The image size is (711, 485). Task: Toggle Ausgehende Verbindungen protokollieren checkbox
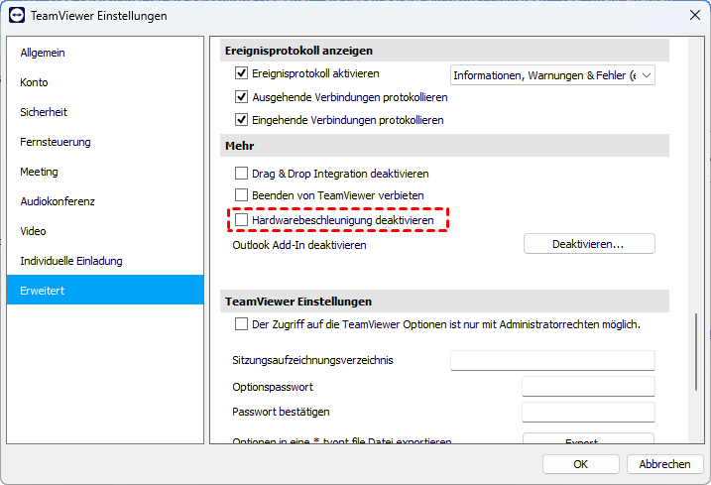click(x=241, y=96)
